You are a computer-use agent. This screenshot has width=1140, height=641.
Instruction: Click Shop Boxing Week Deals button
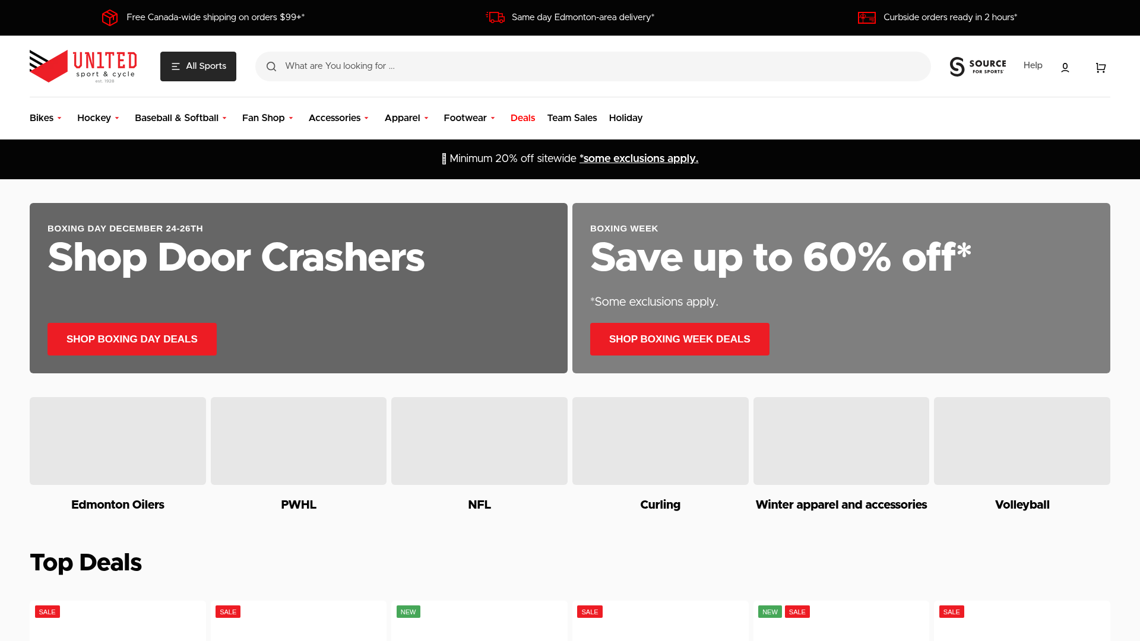pos(680,339)
